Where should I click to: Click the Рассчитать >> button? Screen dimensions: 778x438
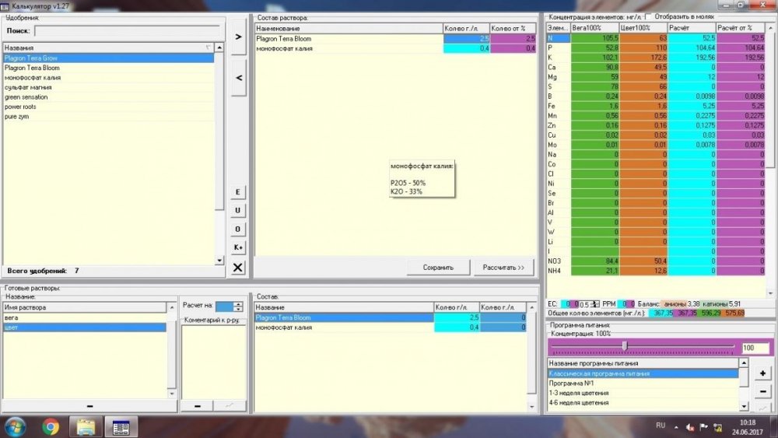click(x=503, y=268)
